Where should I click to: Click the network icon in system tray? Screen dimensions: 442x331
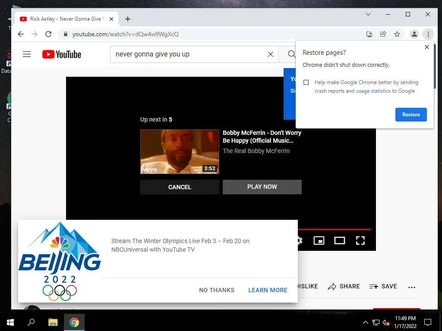[x=376, y=322]
